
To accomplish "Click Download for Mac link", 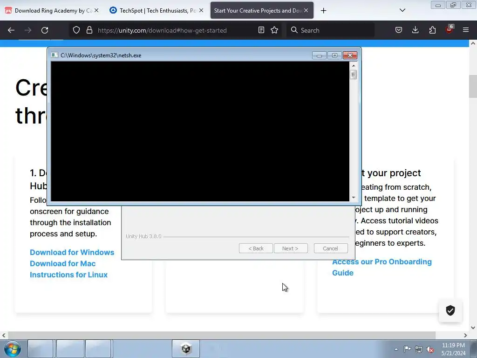I will coord(63,264).
